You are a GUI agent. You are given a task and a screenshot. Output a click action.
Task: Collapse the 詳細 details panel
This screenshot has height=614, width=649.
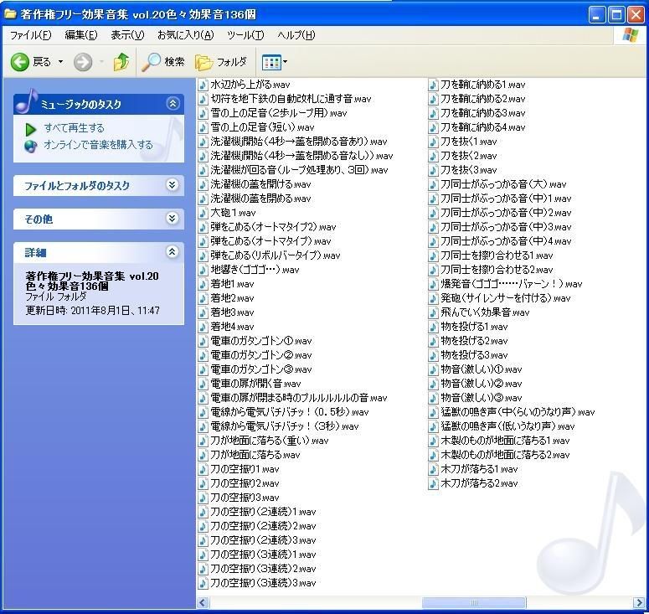coord(173,251)
